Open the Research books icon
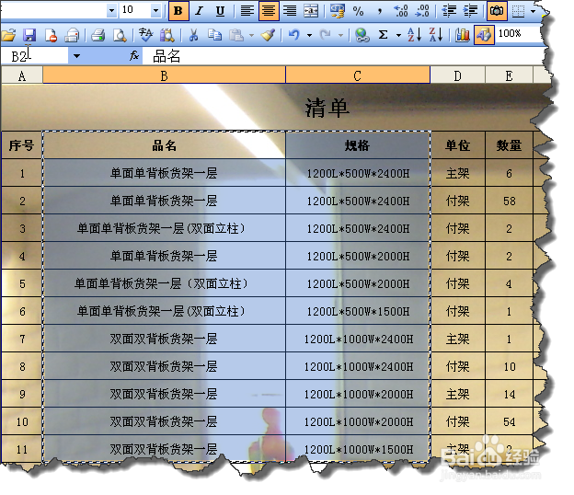 pos(166,35)
